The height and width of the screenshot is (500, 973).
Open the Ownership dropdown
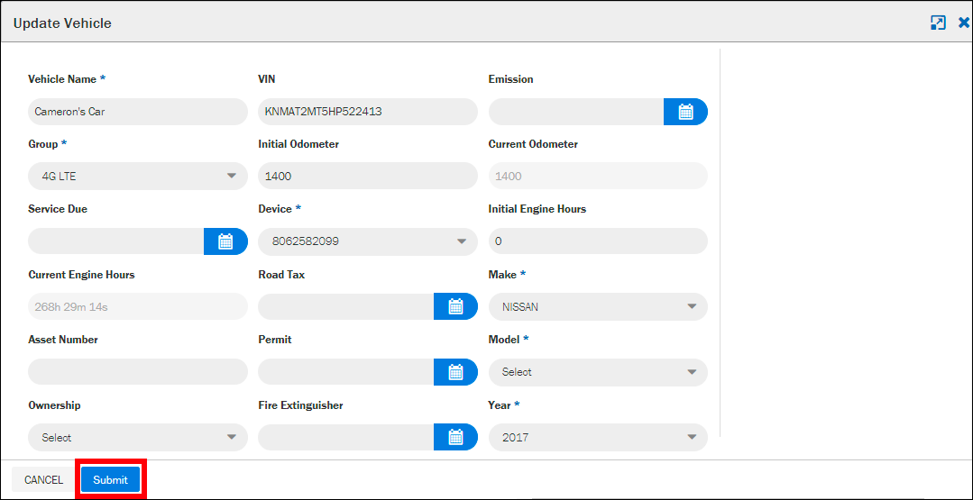click(138, 438)
